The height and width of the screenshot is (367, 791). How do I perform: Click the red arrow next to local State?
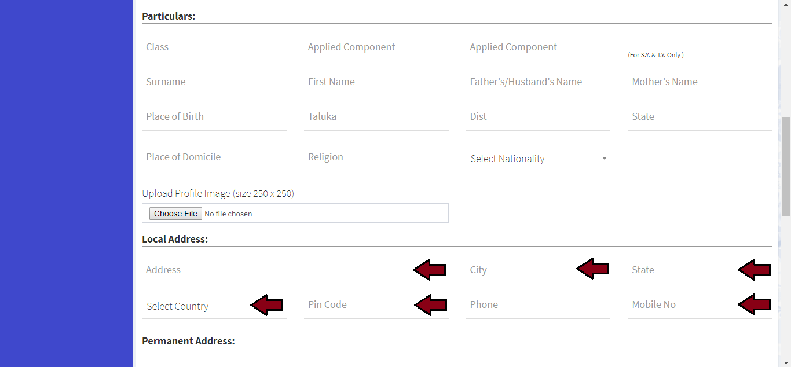(755, 270)
